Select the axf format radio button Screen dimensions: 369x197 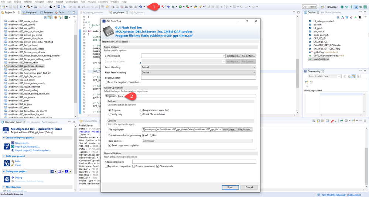point(143,135)
